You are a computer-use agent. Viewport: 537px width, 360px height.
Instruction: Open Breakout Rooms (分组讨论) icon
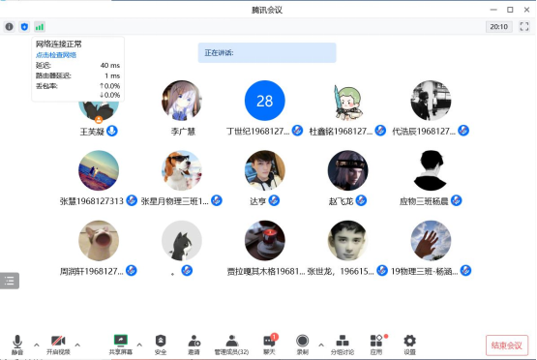pos(343,345)
